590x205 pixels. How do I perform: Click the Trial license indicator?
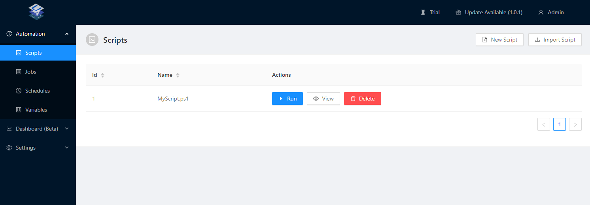click(430, 12)
